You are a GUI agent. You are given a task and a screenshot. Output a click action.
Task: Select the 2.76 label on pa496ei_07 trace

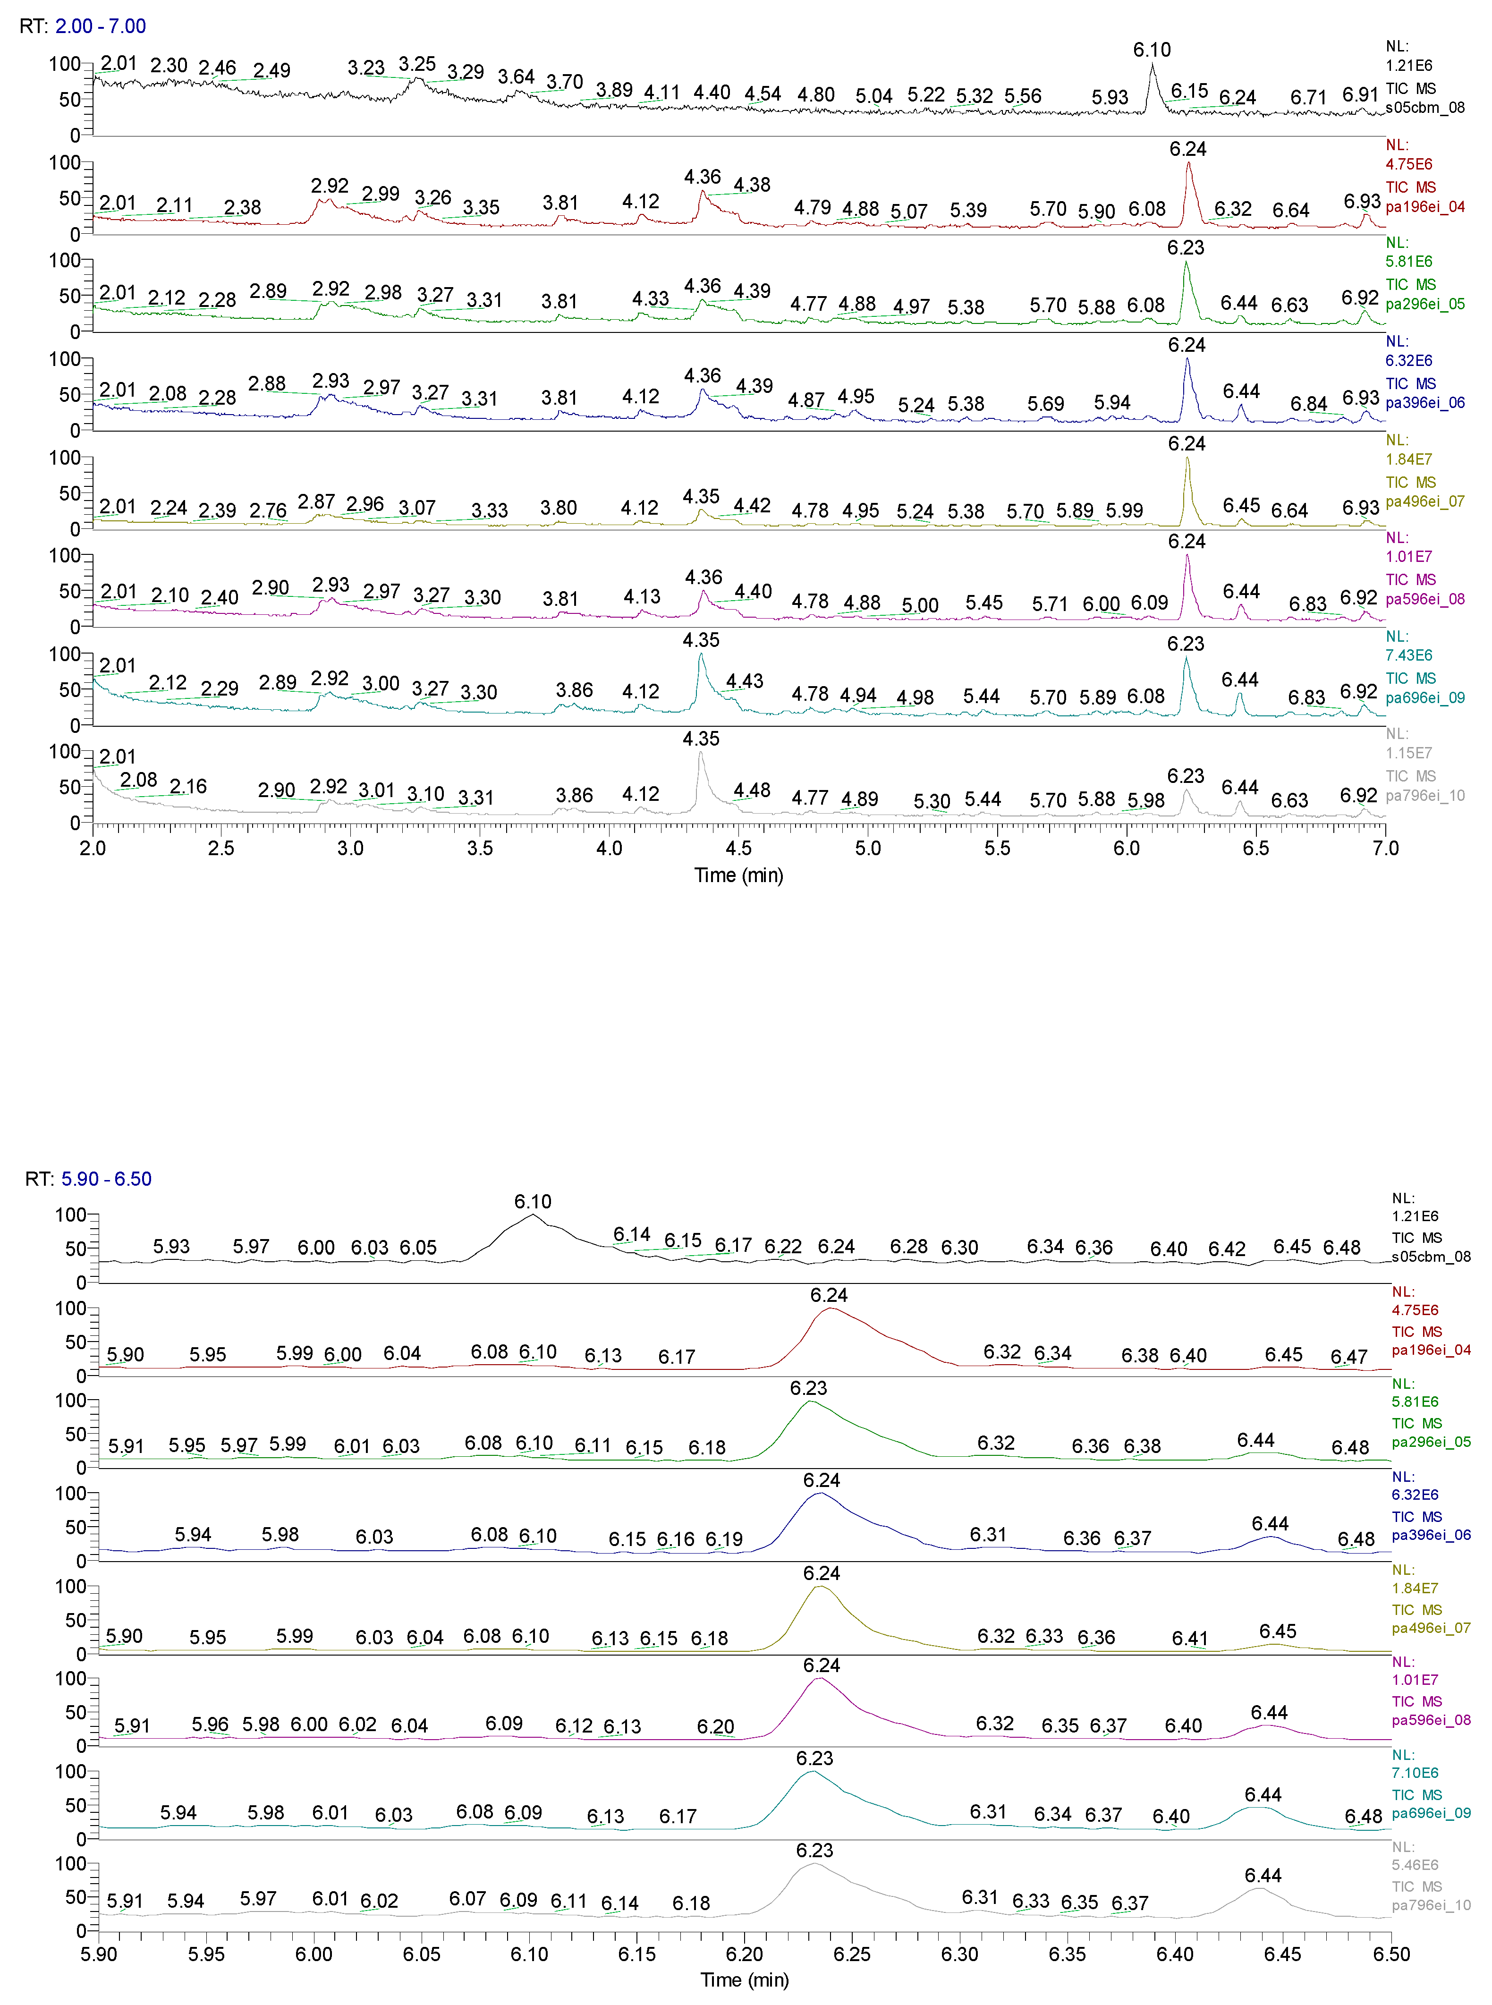click(x=268, y=511)
